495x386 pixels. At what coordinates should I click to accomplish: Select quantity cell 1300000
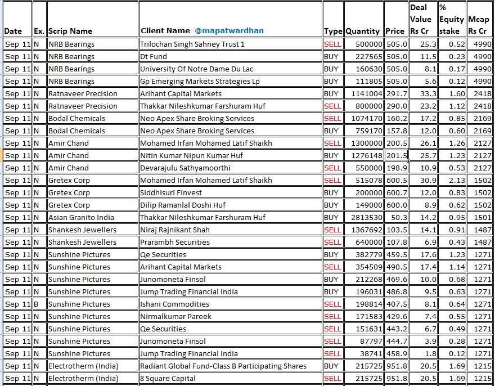click(364, 143)
